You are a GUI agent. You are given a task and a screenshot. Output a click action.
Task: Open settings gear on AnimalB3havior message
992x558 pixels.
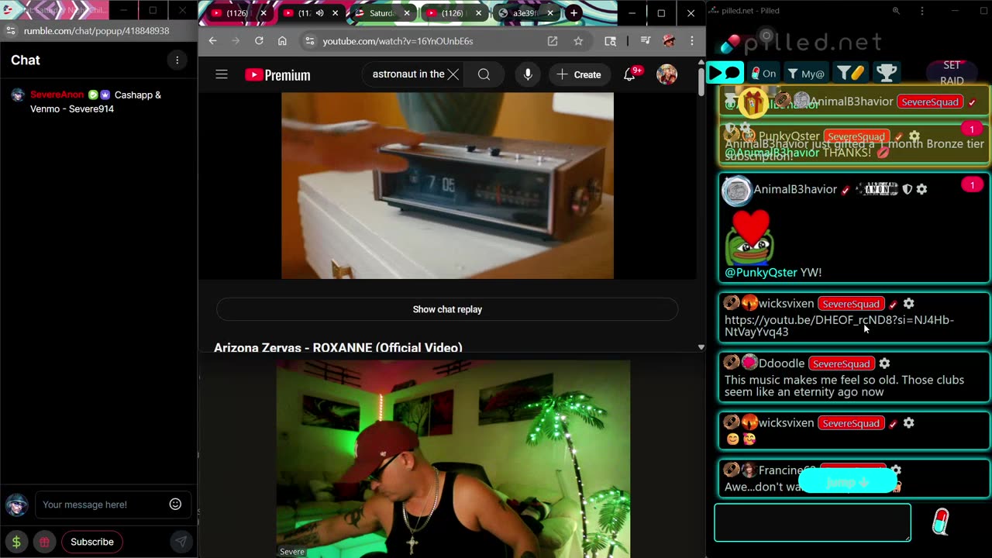point(921,189)
